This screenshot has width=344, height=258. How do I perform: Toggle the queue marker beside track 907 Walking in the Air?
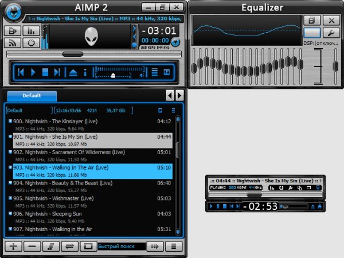10,229
